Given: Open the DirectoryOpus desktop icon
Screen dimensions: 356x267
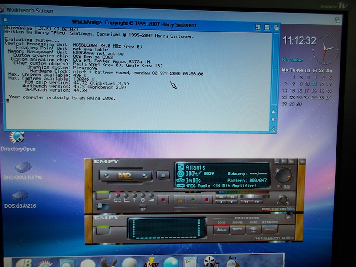Looking at the screenshot, I should click(17, 138).
